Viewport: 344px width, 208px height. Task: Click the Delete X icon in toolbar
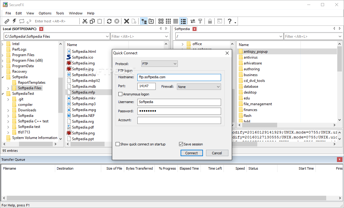coord(127,21)
